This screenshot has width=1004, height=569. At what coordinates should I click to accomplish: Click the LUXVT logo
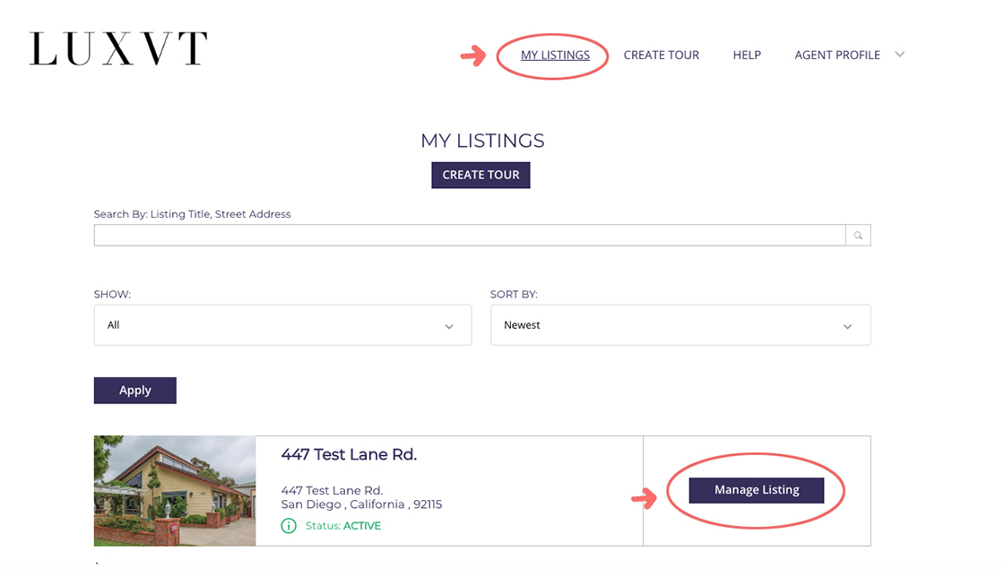(118, 49)
